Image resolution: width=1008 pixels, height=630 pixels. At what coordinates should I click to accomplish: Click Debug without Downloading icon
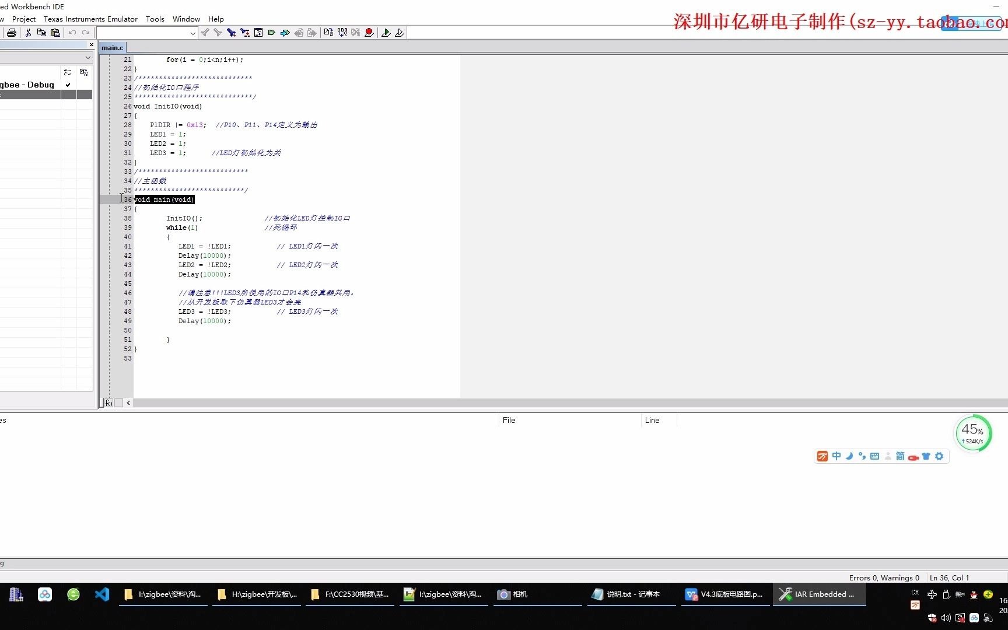point(400,33)
